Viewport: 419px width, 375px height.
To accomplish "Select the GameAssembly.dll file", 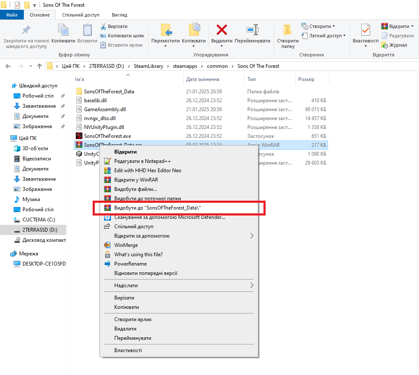I will [x=105, y=109].
